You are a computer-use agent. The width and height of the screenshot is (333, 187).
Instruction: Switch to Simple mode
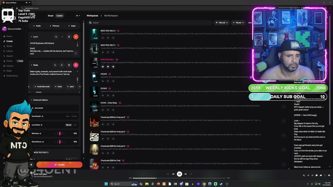click(50, 16)
